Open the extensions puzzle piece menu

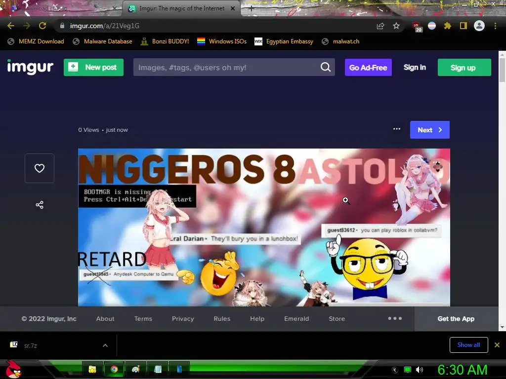pos(447,26)
